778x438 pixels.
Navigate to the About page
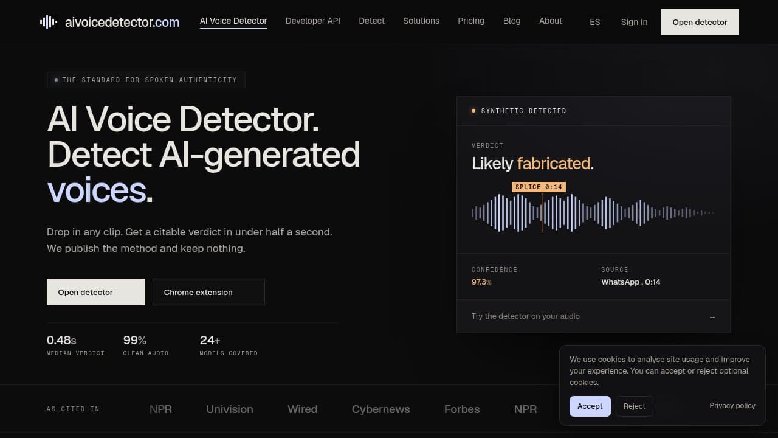pos(551,21)
